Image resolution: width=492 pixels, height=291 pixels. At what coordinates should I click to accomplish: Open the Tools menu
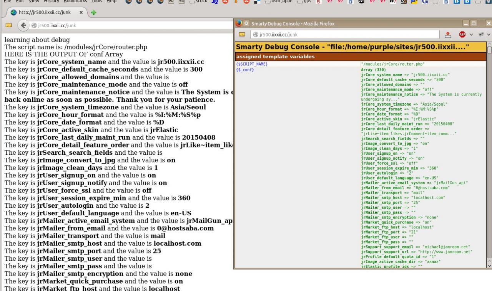click(96, 2)
